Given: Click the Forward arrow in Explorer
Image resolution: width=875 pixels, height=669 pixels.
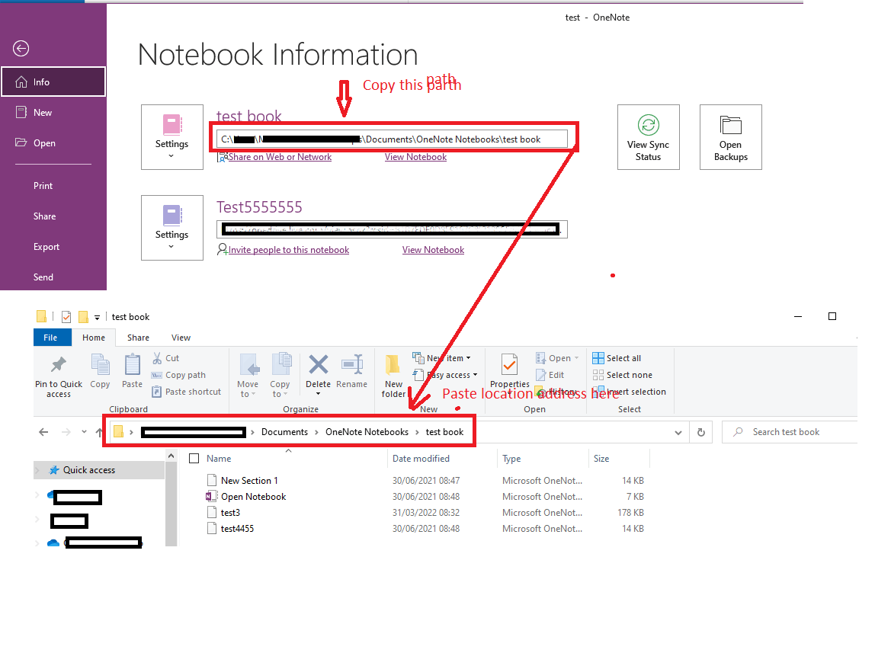Looking at the screenshot, I should pyautogui.click(x=66, y=432).
